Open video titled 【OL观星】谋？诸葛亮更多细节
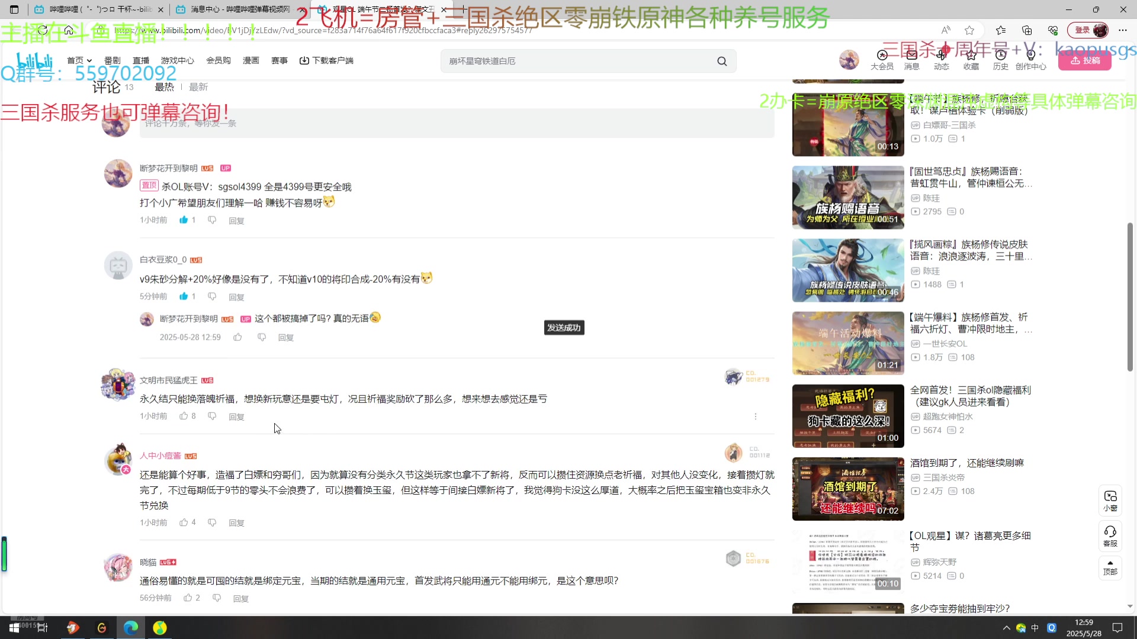1137x639 pixels. (x=970, y=541)
